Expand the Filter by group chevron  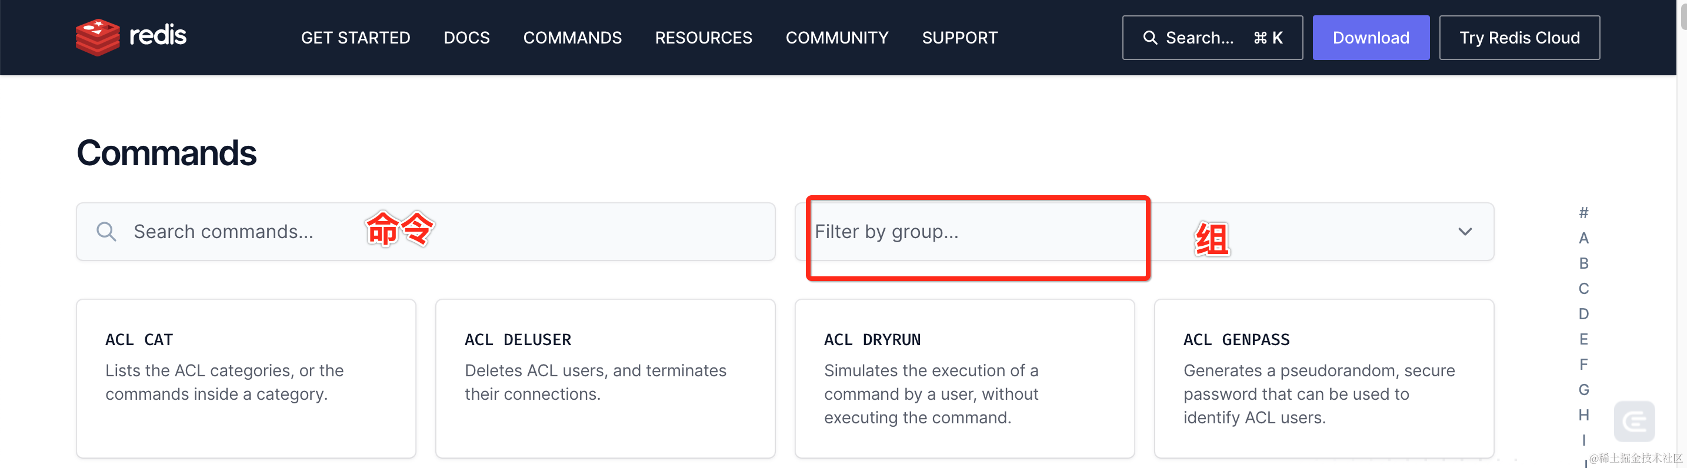[1464, 232]
